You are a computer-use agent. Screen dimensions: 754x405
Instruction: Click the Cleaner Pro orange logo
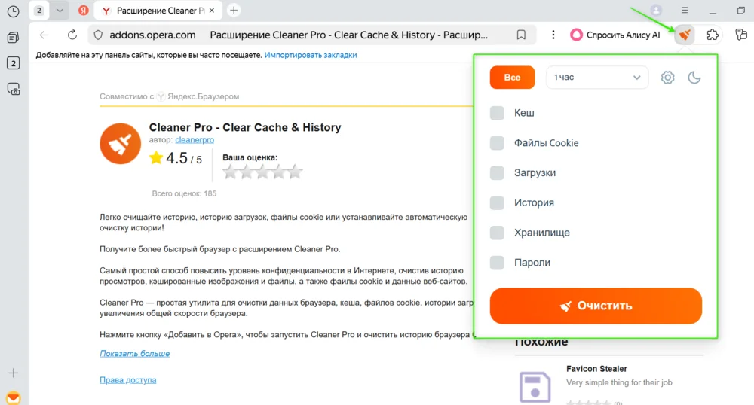pos(120,144)
